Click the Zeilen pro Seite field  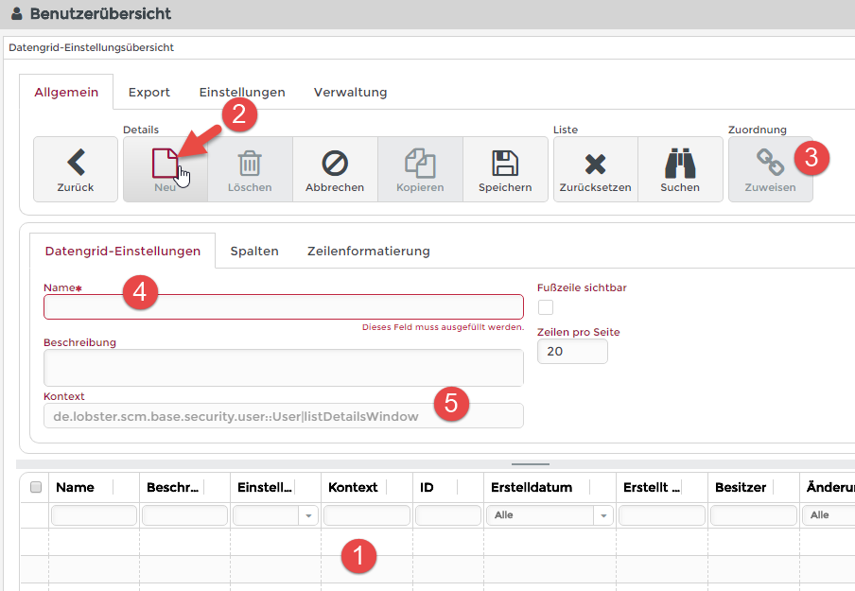571,351
